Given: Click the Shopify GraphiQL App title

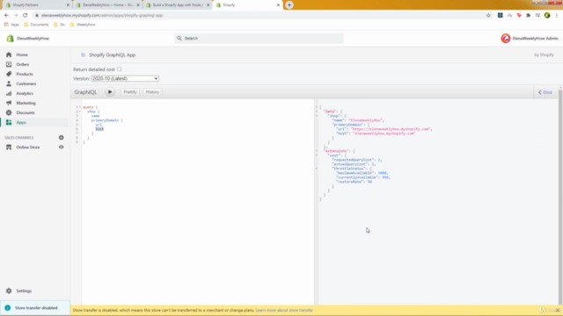Looking at the screenshot, I should pos(112,54).
